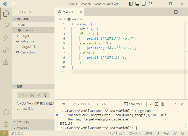Change indentation via スペース: 4
The height and width of the screenshot is (136, 188).
tap(134, 133)
